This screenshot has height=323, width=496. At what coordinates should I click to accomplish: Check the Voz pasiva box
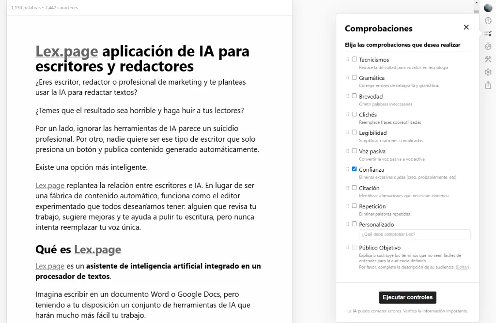[x=354, y=151]
